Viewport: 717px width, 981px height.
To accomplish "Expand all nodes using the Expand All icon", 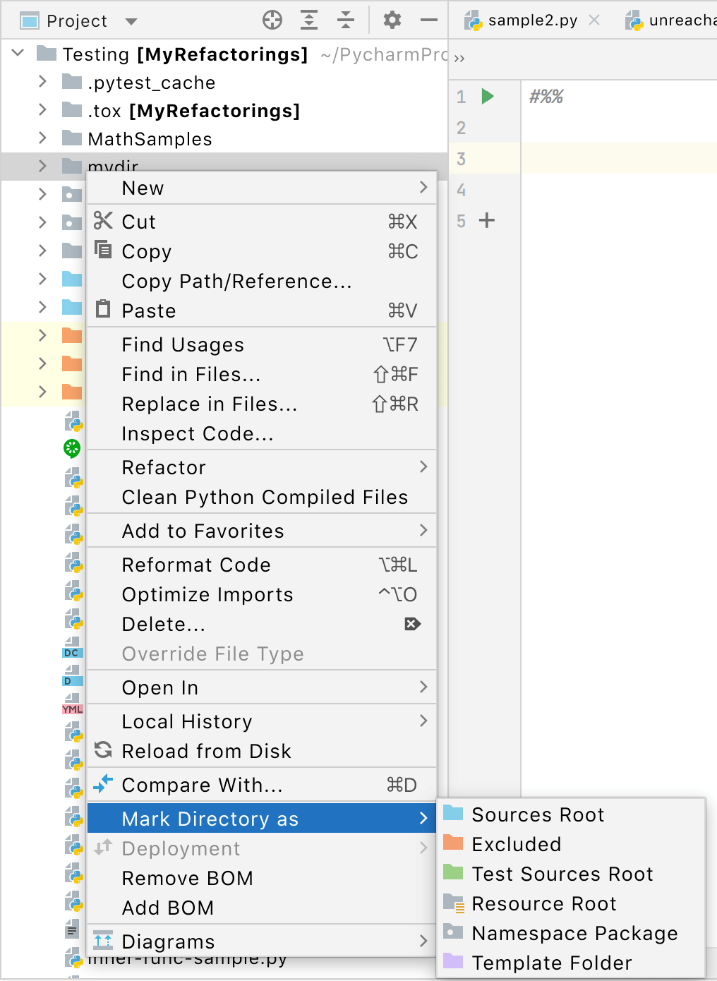I will 308,20.
